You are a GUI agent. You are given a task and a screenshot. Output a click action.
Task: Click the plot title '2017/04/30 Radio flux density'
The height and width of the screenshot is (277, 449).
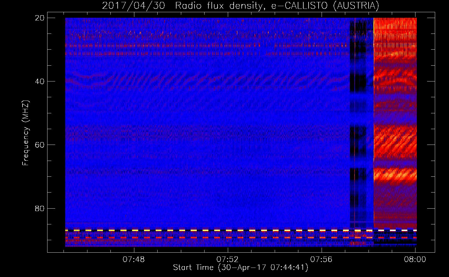240,6
